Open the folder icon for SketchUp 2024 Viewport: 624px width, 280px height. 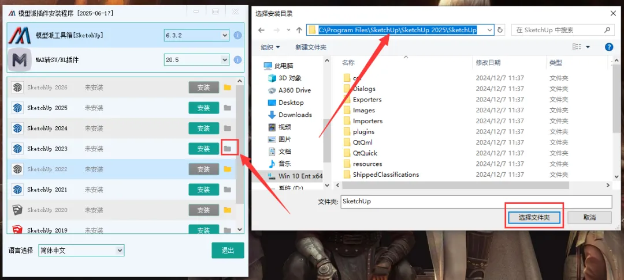[227, 128]
